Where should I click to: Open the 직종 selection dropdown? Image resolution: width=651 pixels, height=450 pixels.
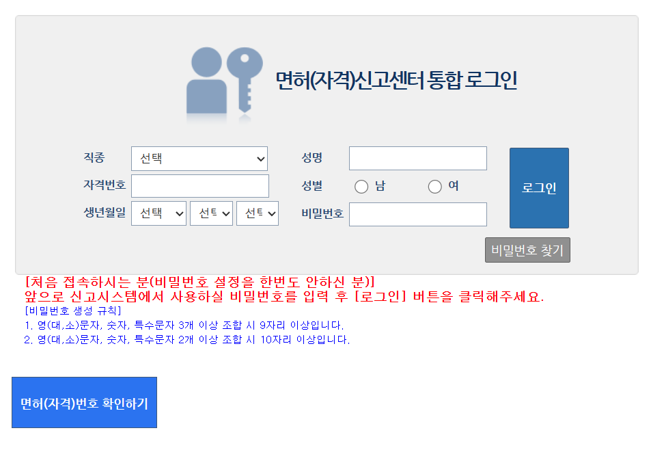(x=199, y=158)
